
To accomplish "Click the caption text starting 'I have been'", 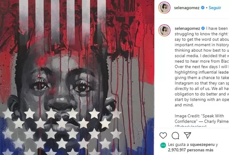I will tap(202, 67).
